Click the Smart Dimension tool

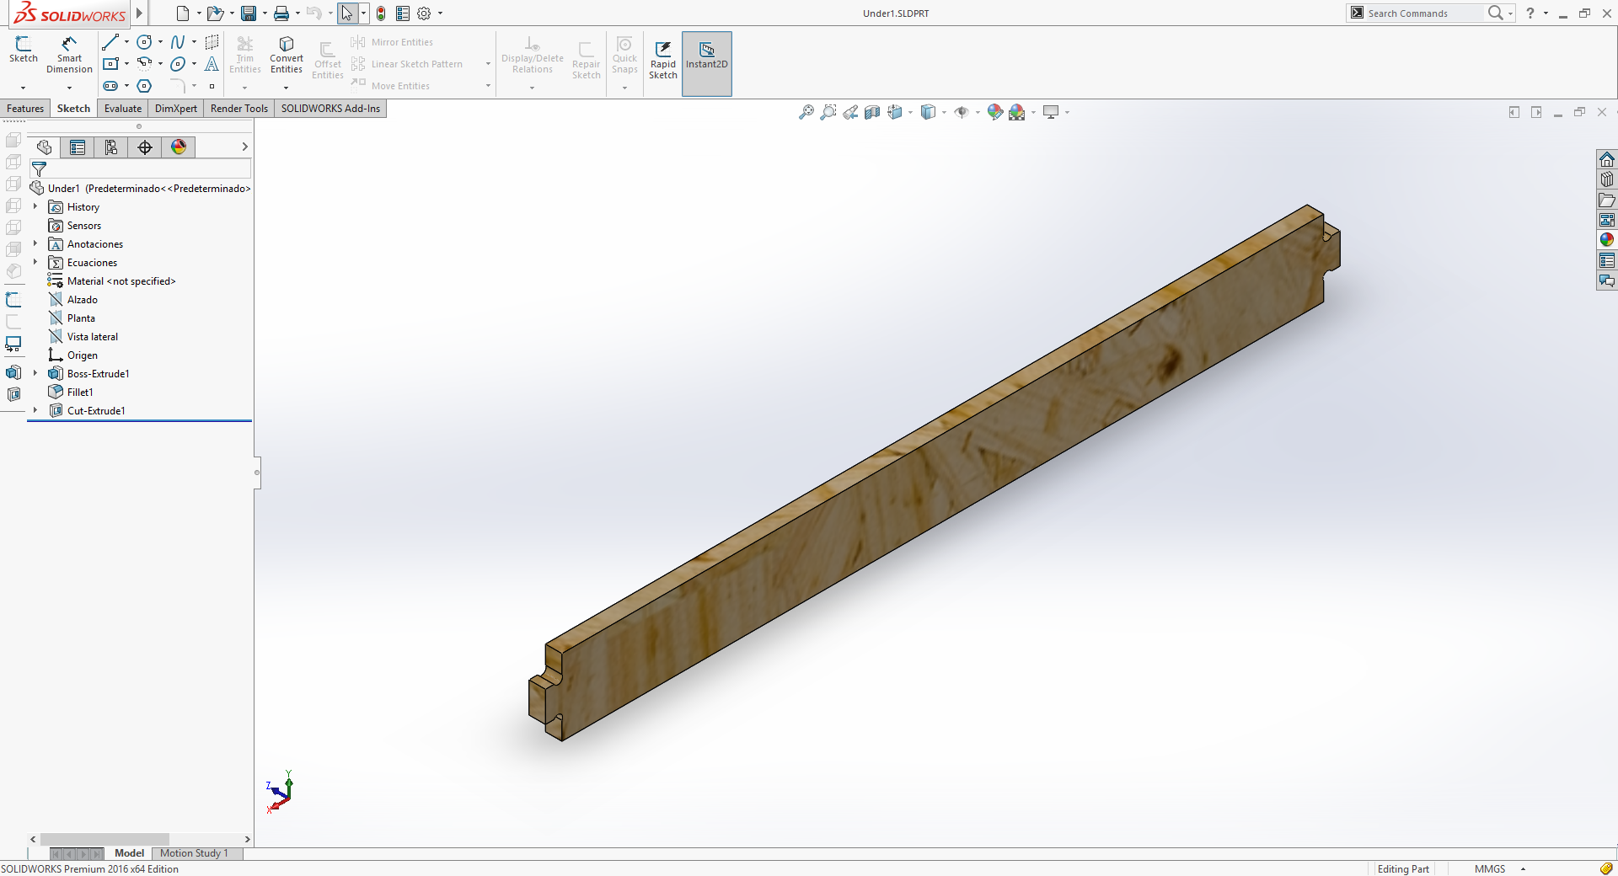69,55
